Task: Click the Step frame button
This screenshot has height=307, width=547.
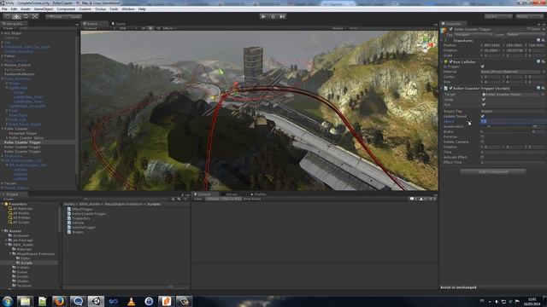Action: (x=282, y=16)
